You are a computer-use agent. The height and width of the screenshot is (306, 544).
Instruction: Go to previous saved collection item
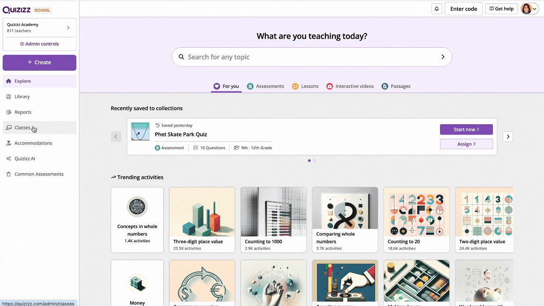pos(116,137)
